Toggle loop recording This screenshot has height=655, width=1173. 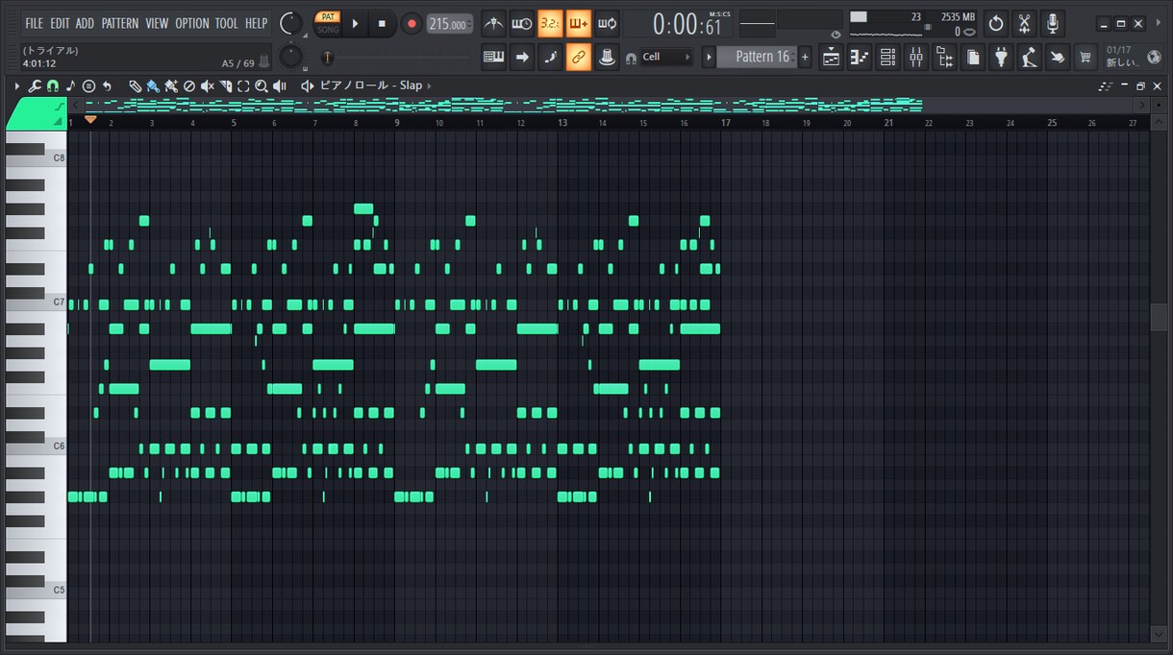pos(607,23)
